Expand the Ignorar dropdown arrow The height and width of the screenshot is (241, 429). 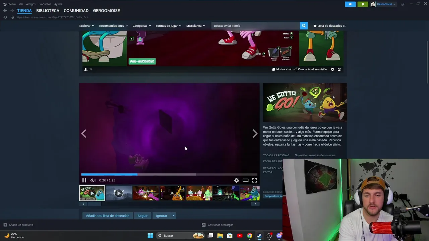coord(173,216)
